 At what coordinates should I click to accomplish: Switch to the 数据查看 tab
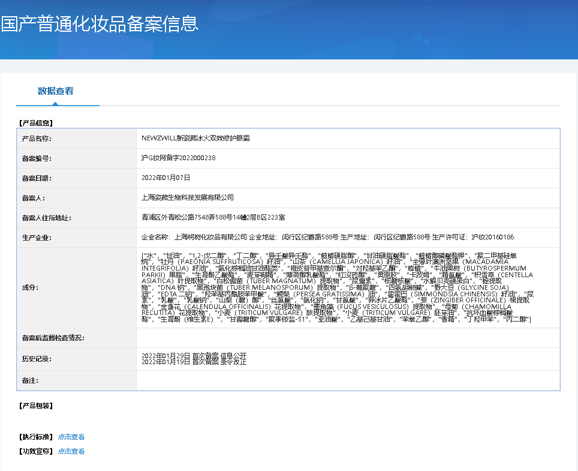tap(58, 92)
